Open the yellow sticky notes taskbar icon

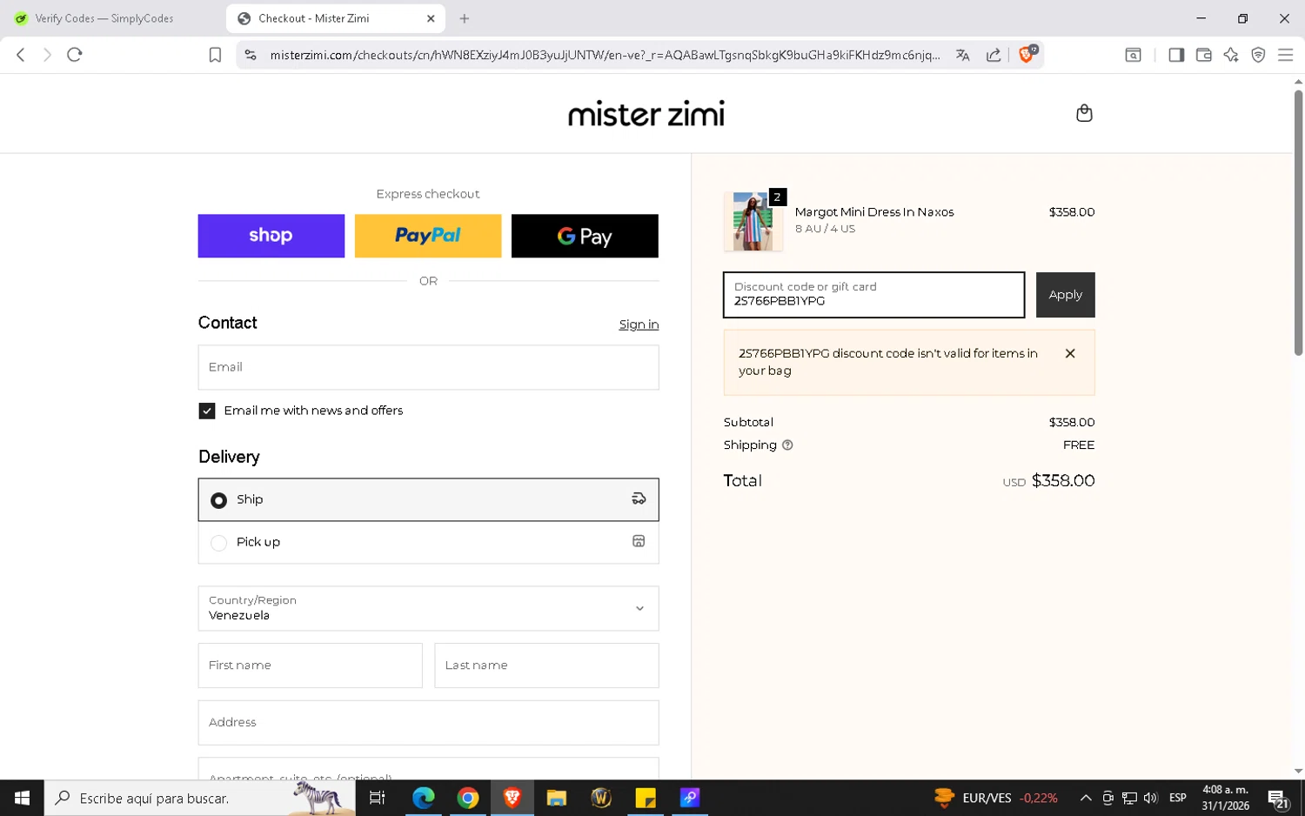click(x=646, y=798)
